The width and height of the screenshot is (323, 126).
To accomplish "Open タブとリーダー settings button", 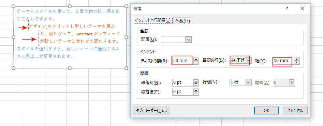I will coord(152,110).
